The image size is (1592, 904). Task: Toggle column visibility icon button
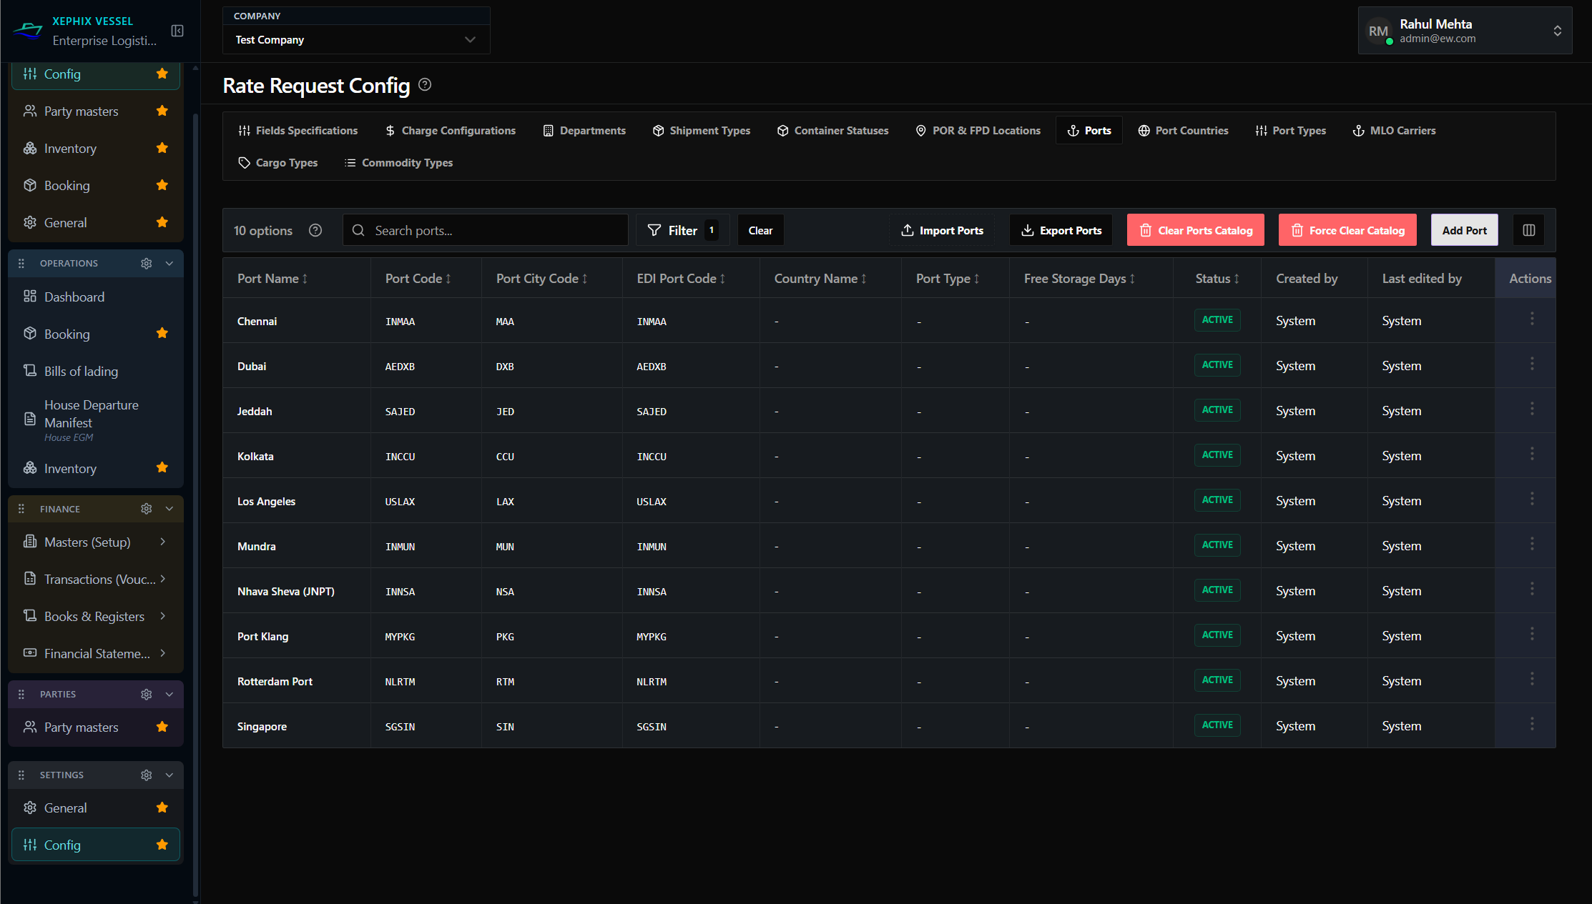pyautogui.click(x=1529, y=230)
